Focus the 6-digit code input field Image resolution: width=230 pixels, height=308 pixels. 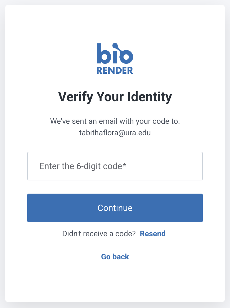(x=115, y=166)
